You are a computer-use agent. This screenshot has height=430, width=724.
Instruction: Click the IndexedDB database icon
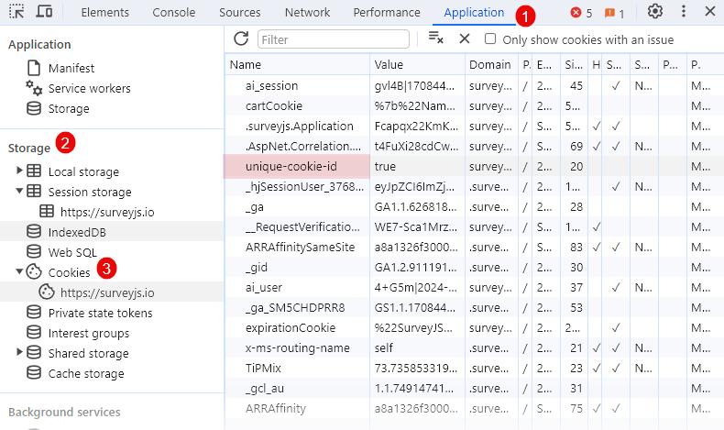[34, 231]
